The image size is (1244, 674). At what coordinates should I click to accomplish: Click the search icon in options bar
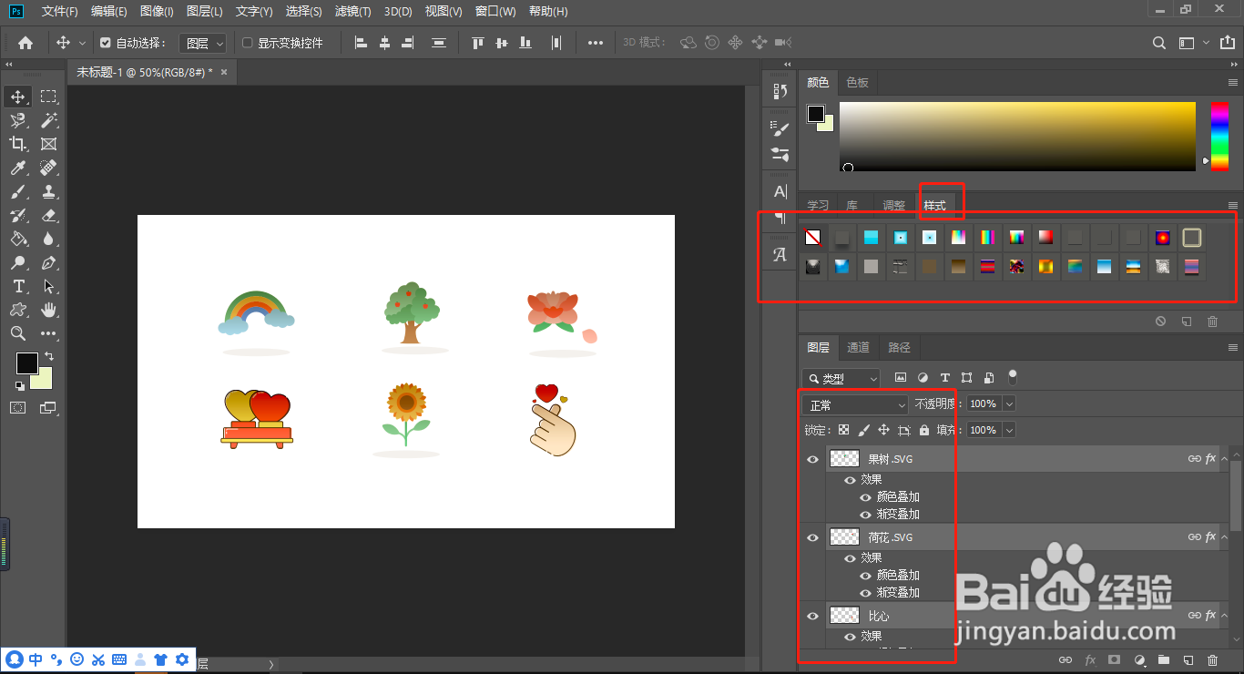point(1159,43)
